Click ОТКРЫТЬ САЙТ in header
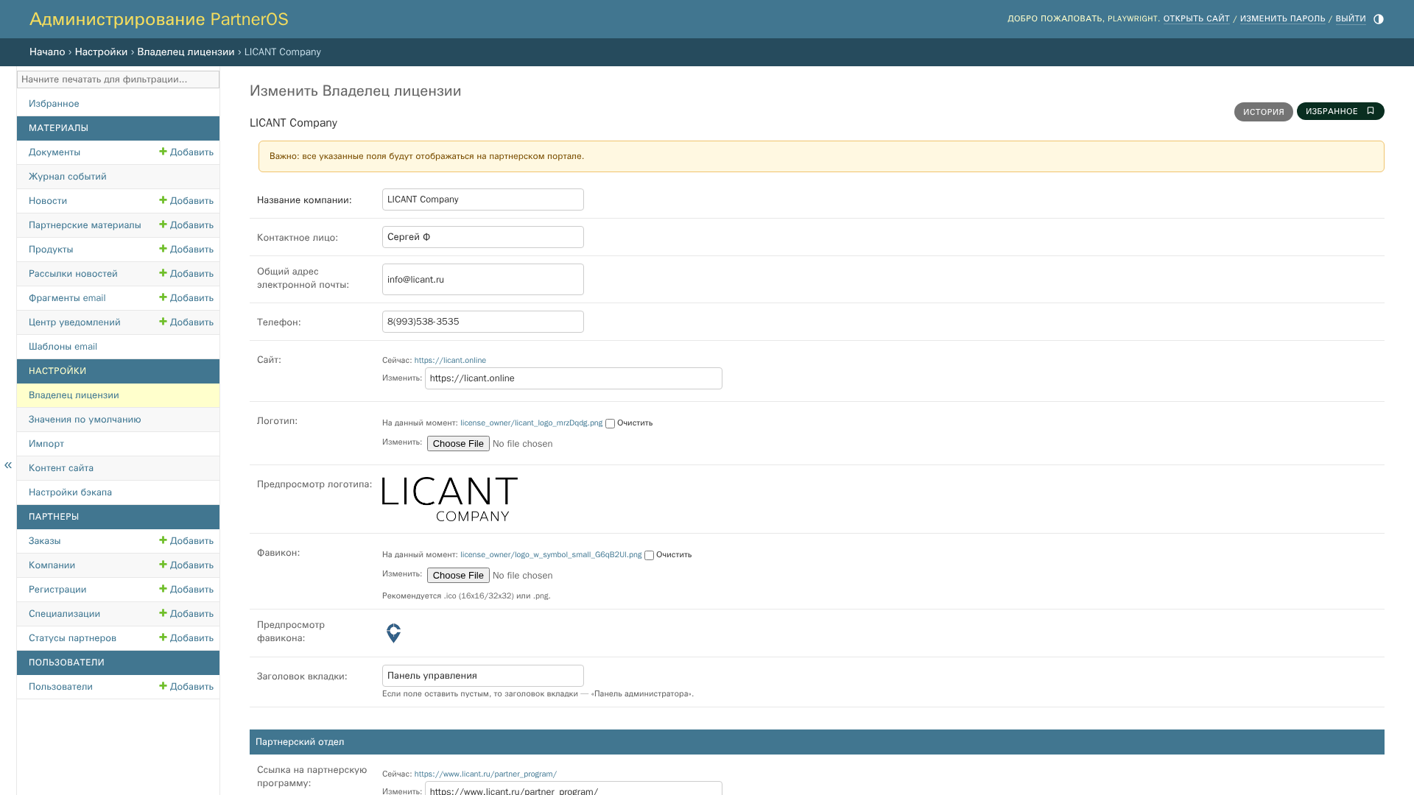1414x795 pixels. pyautogui.click(x=1196, y=19)
